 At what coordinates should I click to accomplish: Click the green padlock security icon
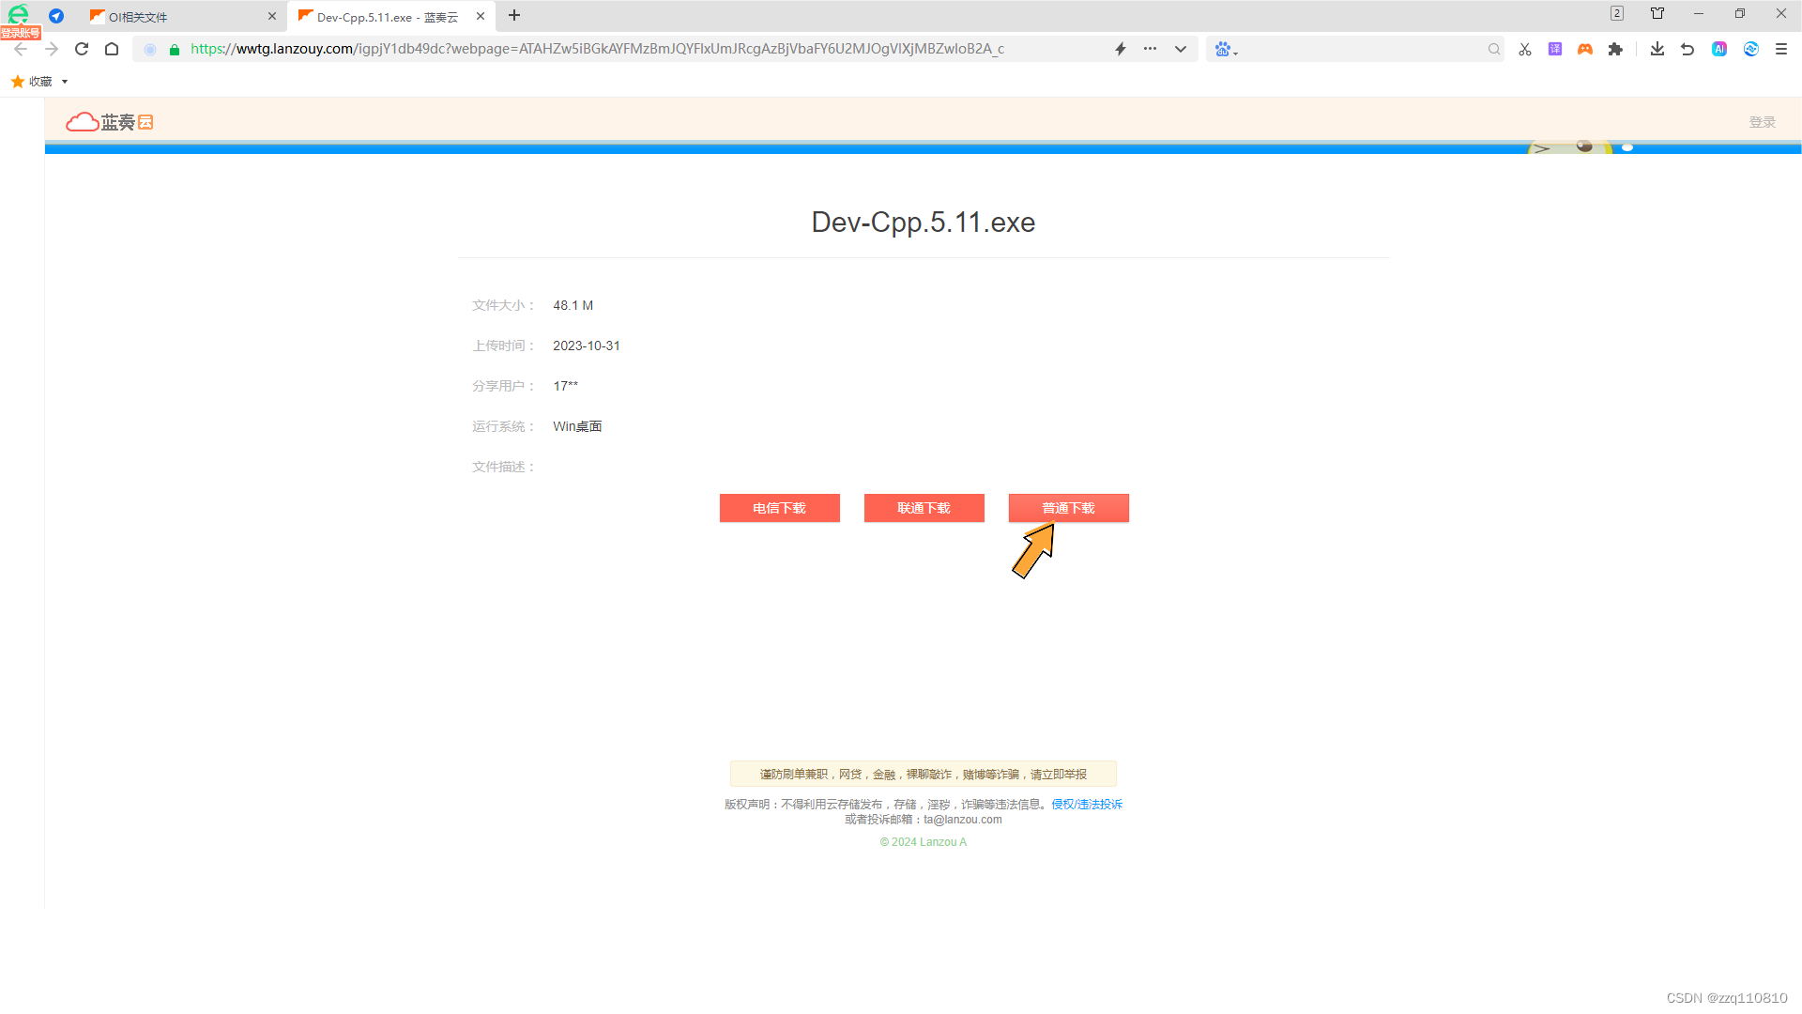pyautogui.click(x=175, y=49)
